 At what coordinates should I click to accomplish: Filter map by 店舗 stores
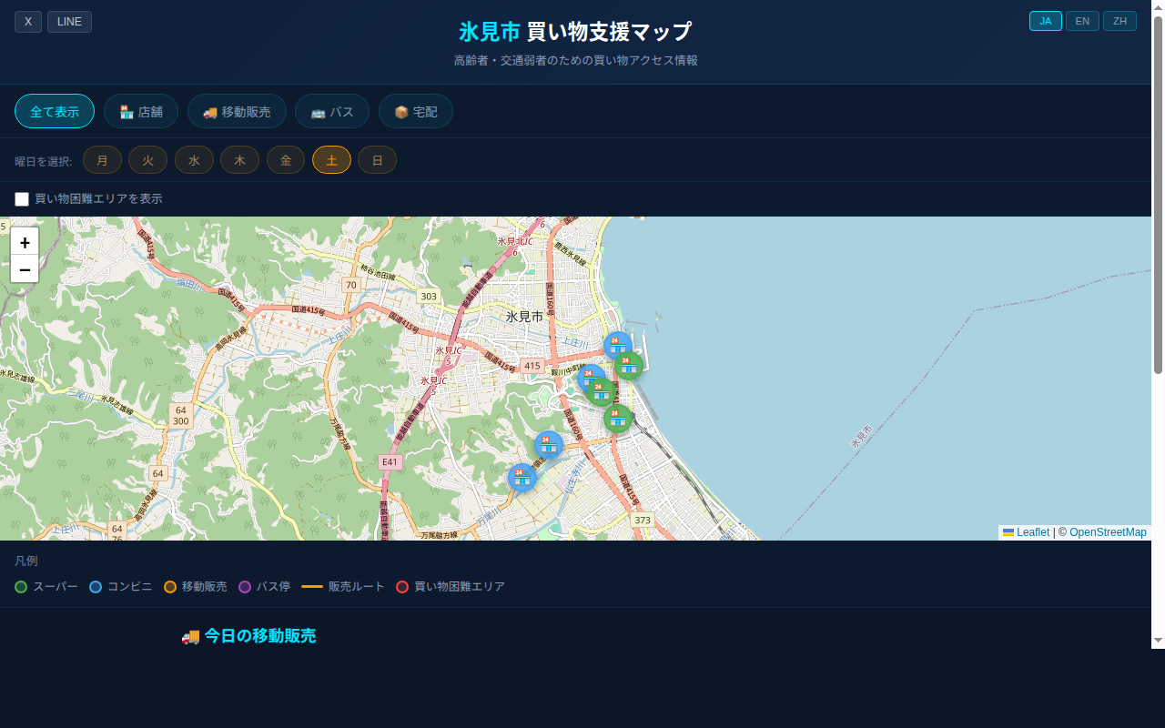point(141,112)
